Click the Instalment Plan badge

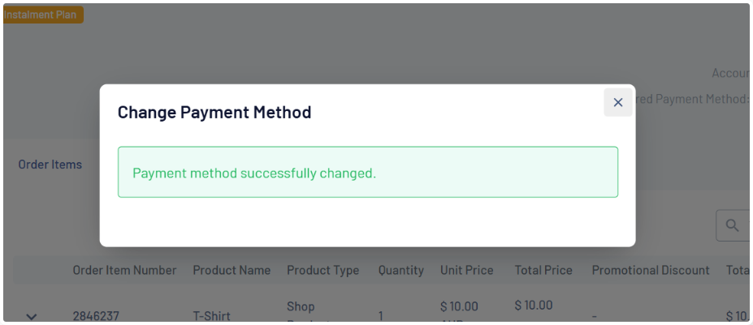click(x=43, y=15)
